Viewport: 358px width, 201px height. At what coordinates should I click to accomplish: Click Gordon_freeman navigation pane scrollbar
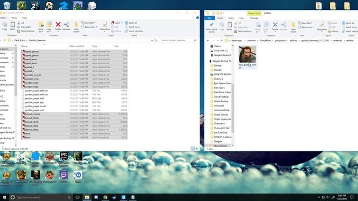pos(16,72)
